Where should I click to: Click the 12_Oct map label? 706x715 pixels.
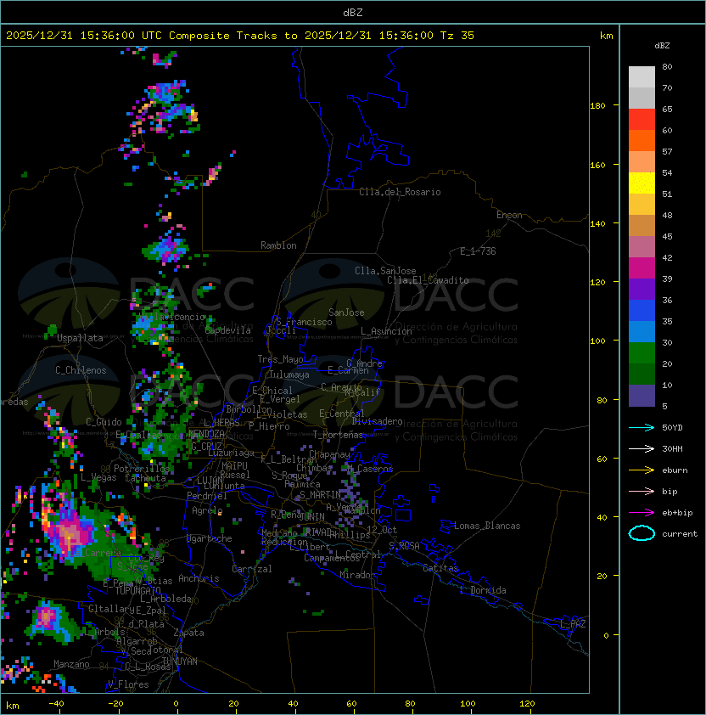(x=382, y=530)
